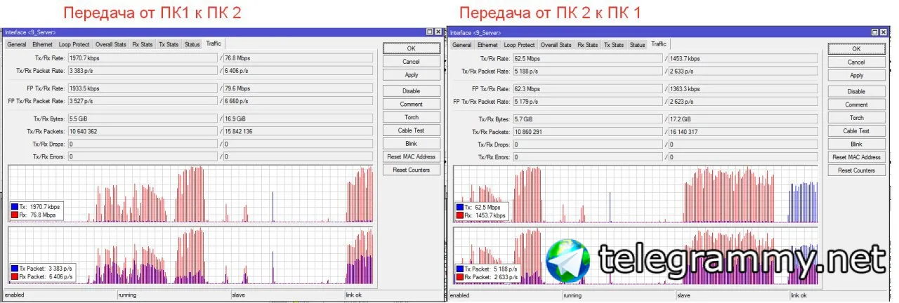Reset Counters in right window

tap(856, 170)
